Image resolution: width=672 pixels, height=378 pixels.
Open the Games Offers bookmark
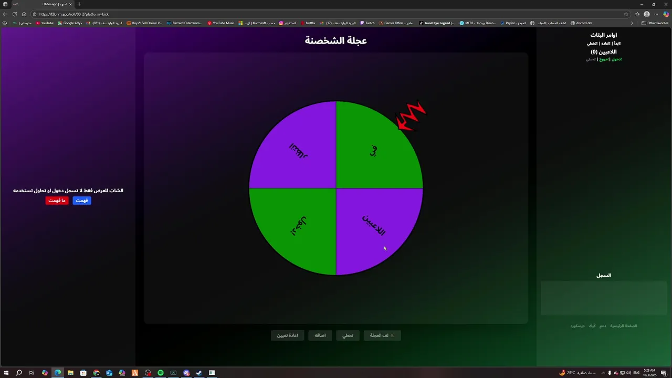pyautogui.click(x=396, y=23)
